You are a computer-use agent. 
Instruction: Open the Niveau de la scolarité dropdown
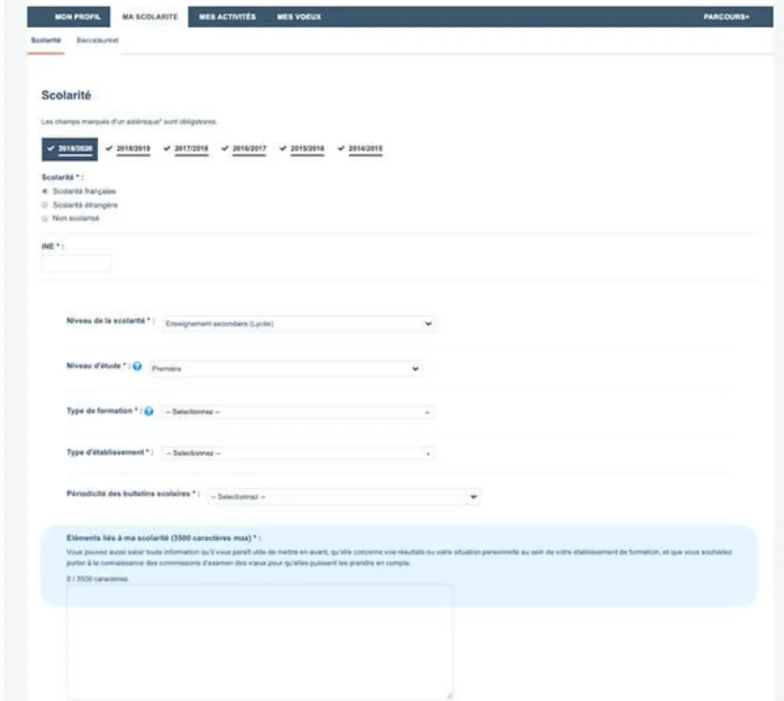point(298,324)
